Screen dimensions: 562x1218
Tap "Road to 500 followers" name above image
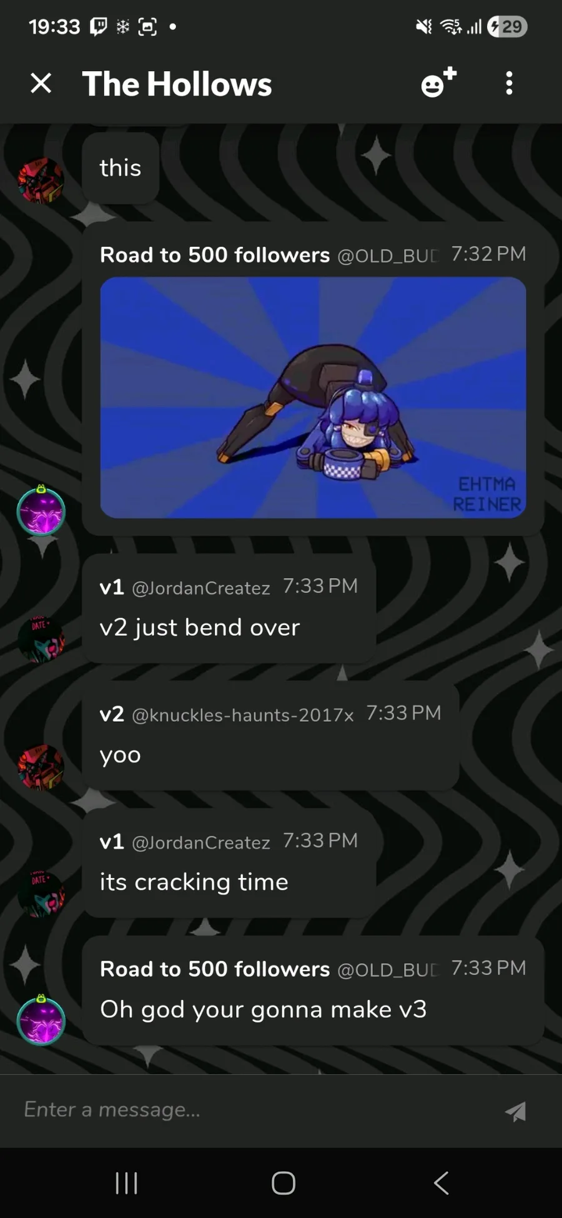point(215,255)
